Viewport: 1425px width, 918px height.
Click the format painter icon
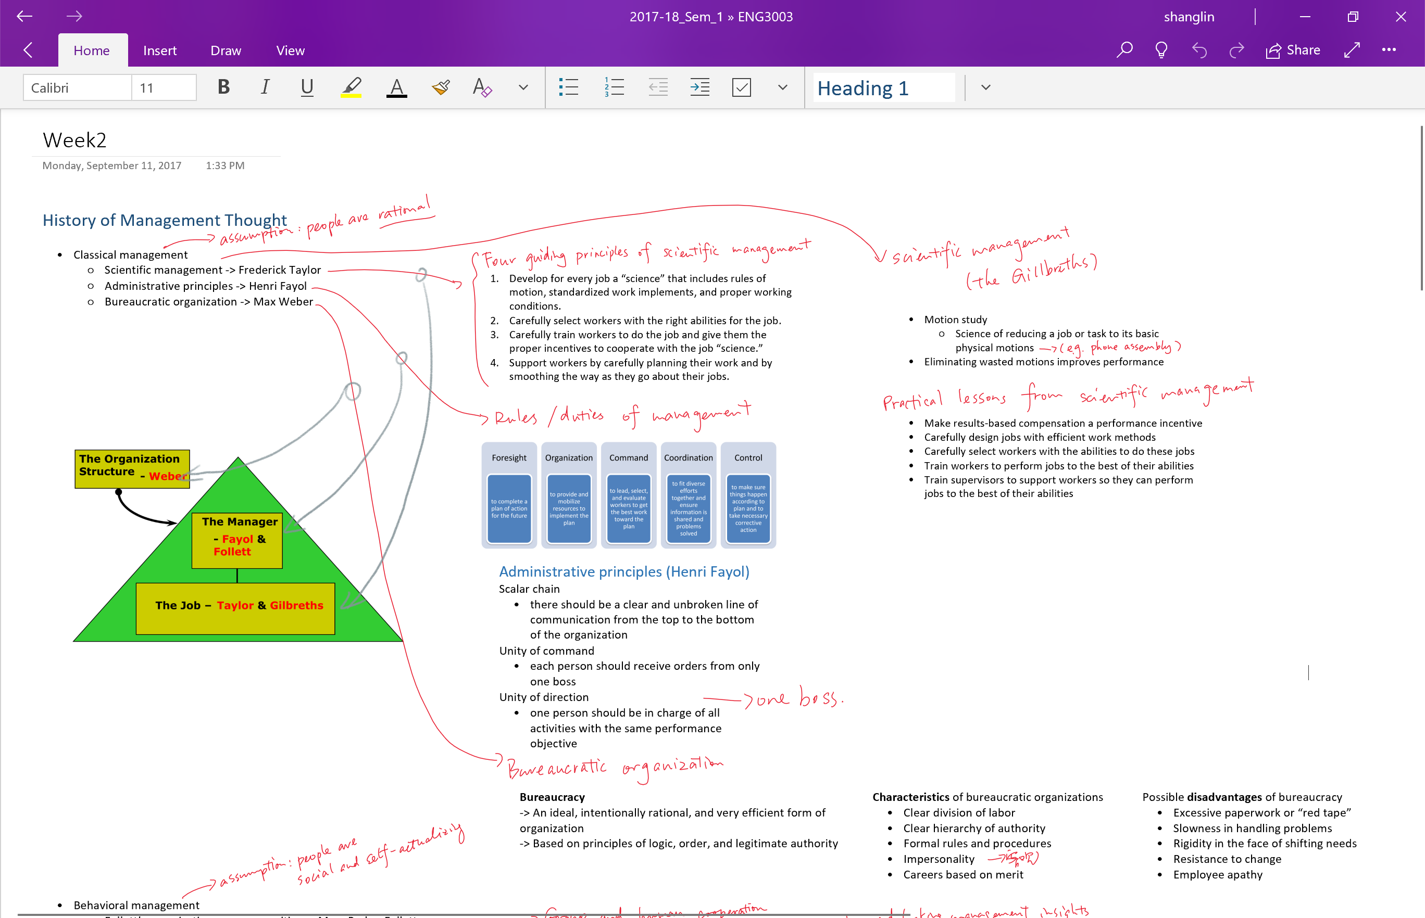441,87
